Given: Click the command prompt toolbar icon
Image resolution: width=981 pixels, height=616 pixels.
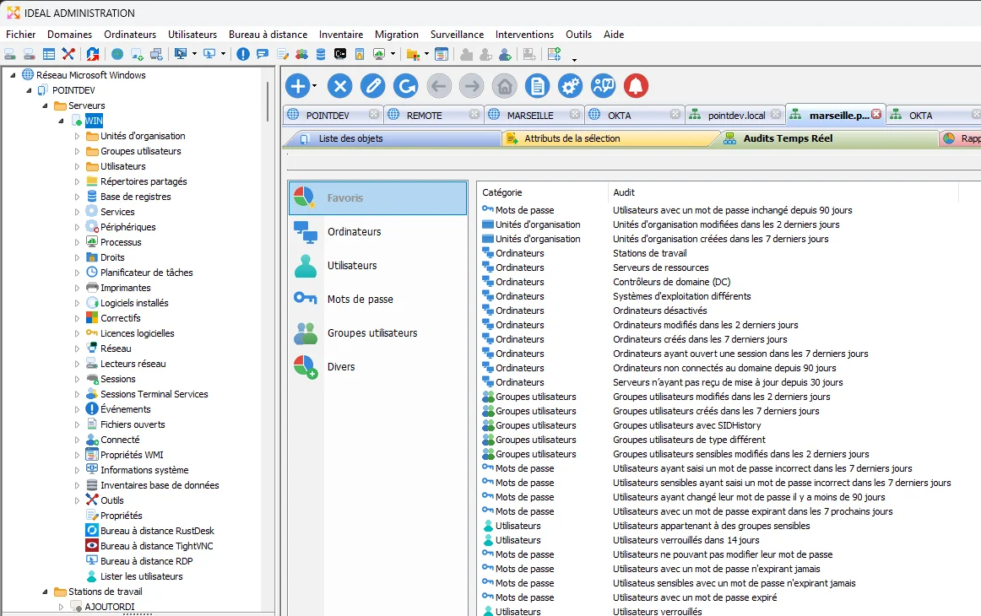Looking at the screenshot, I should (x=340, y=54).
